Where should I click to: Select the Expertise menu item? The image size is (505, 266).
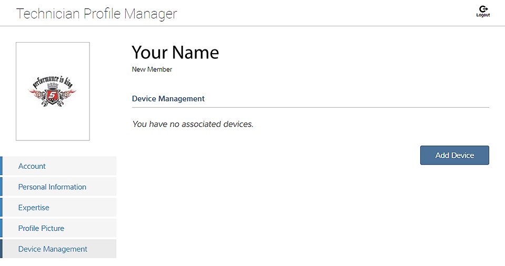point(34,208)
